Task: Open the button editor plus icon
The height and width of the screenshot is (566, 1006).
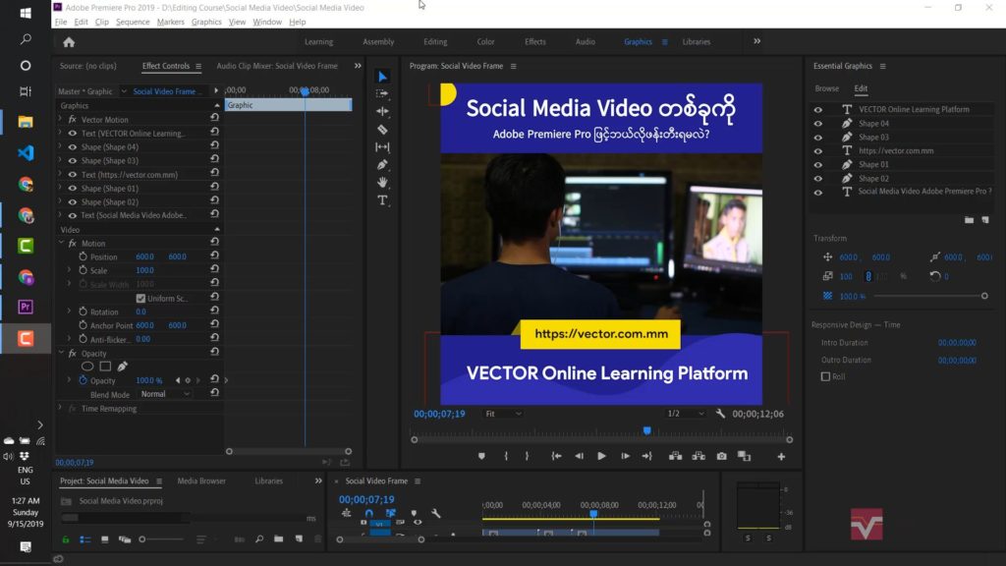Action: click(781, 457)
